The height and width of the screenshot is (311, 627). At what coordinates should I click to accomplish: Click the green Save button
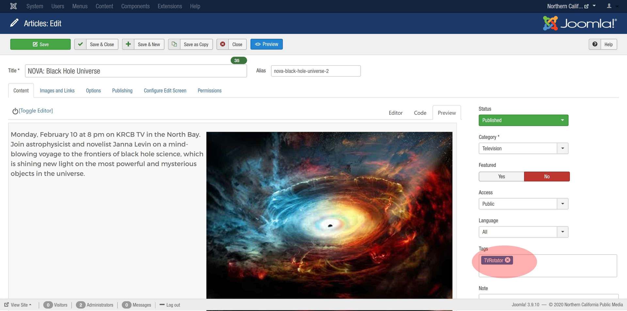(x=40, y=44)
